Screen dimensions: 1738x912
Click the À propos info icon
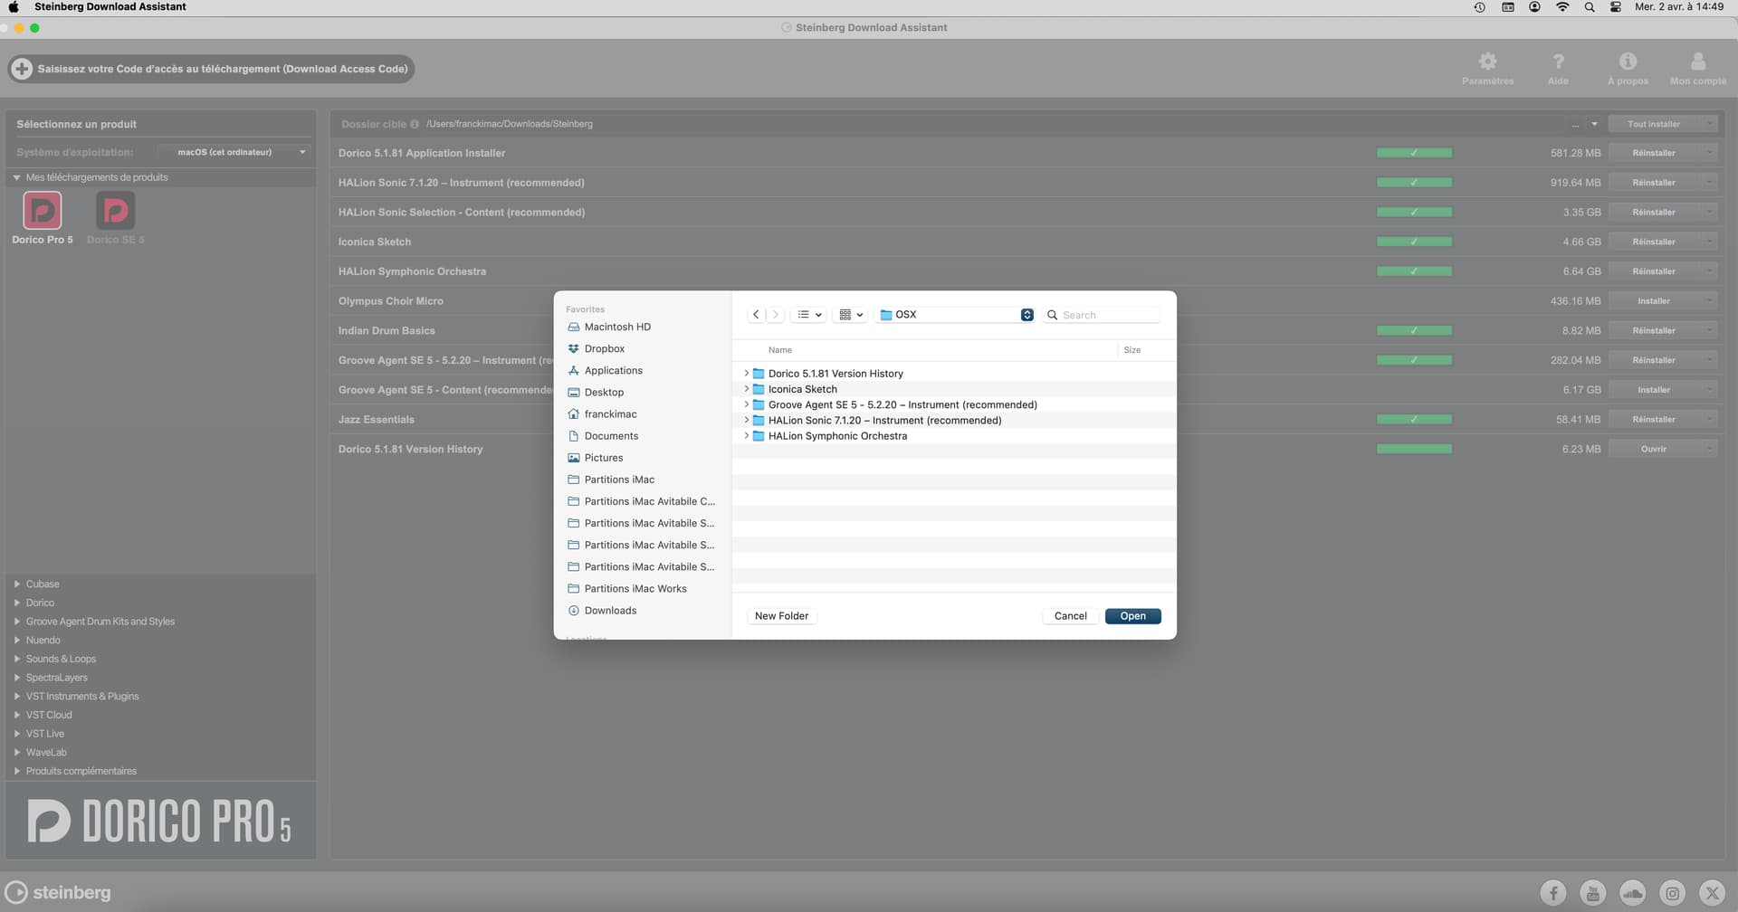pyautogui.click(x=1628, y=61)
